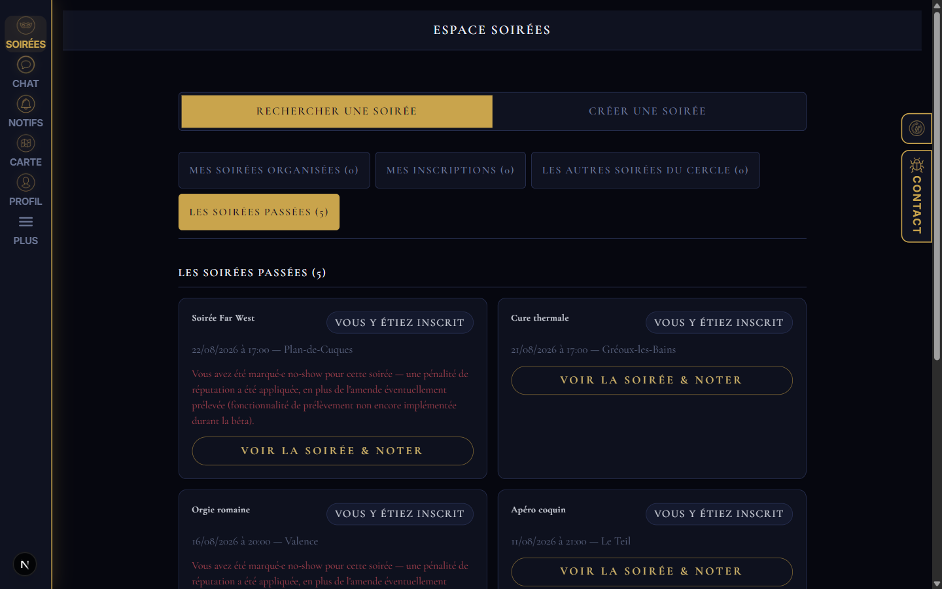Viewport: 942px width, 589px height.
Task: Click the round icon button above Contact
Action: [916, 128]
